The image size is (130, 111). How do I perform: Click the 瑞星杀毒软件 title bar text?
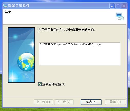pyautogui.click(x=19, y=6)
